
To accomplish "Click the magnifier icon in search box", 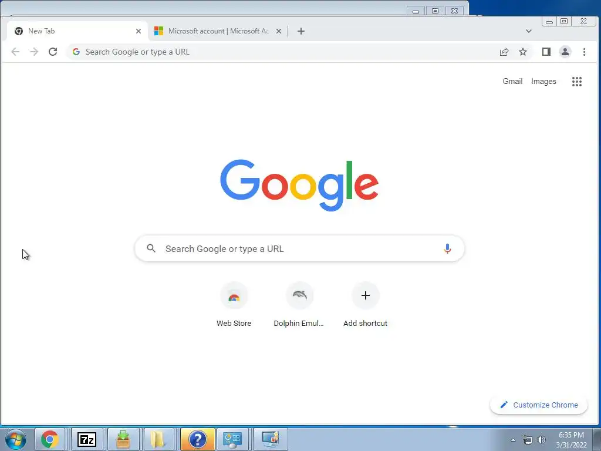I will [151, 248].
